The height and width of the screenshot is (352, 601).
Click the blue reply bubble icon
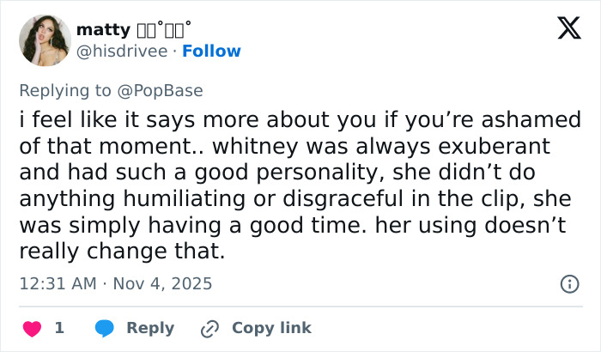(x=106, y=328)
